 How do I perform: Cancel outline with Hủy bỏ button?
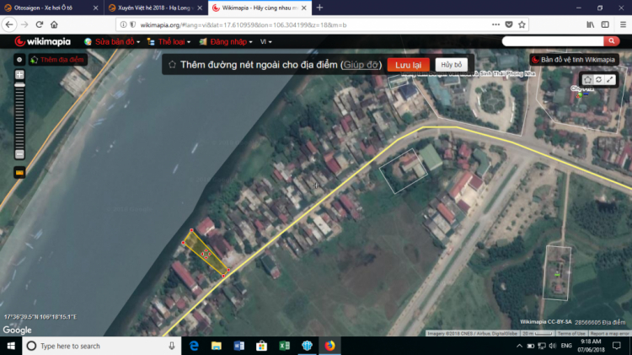(x=451, y=65)
